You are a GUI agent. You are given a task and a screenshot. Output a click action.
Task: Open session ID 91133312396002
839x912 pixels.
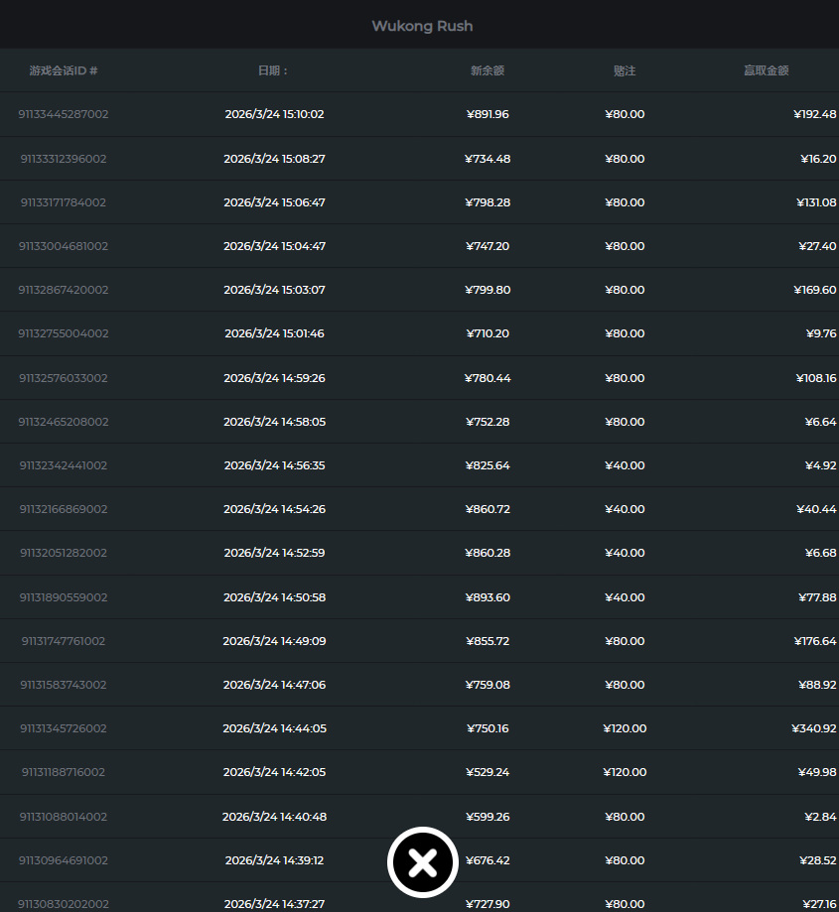pos(64,159)
